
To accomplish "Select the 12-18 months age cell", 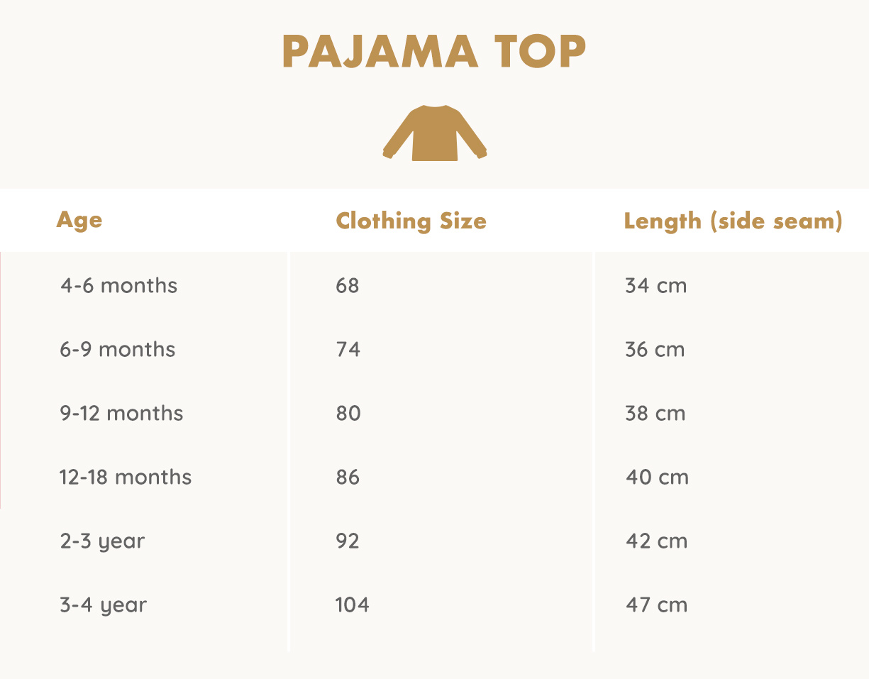I will tap(126, 477).
